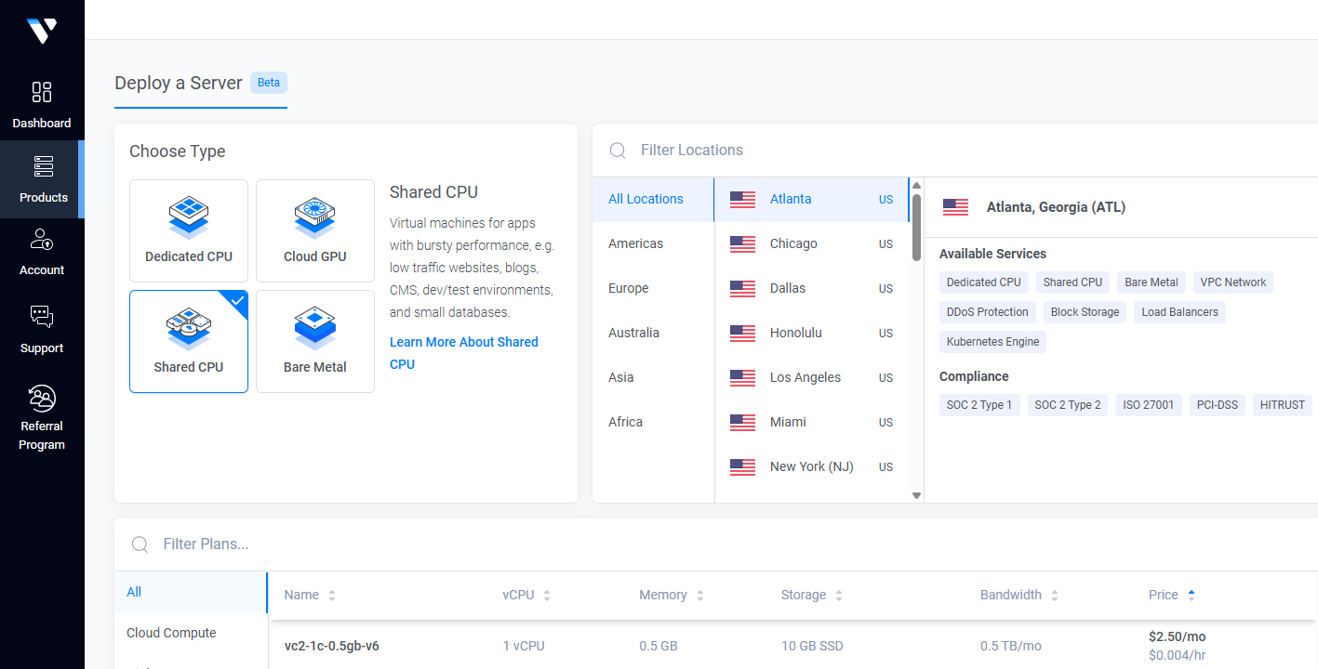1318x669 pixels.
Task: Switch to Cloud Compute plans tab
Action: (171, 633)
